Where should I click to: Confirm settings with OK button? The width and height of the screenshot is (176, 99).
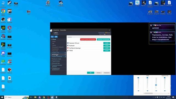pyautogui.click(x=90, y=73)
